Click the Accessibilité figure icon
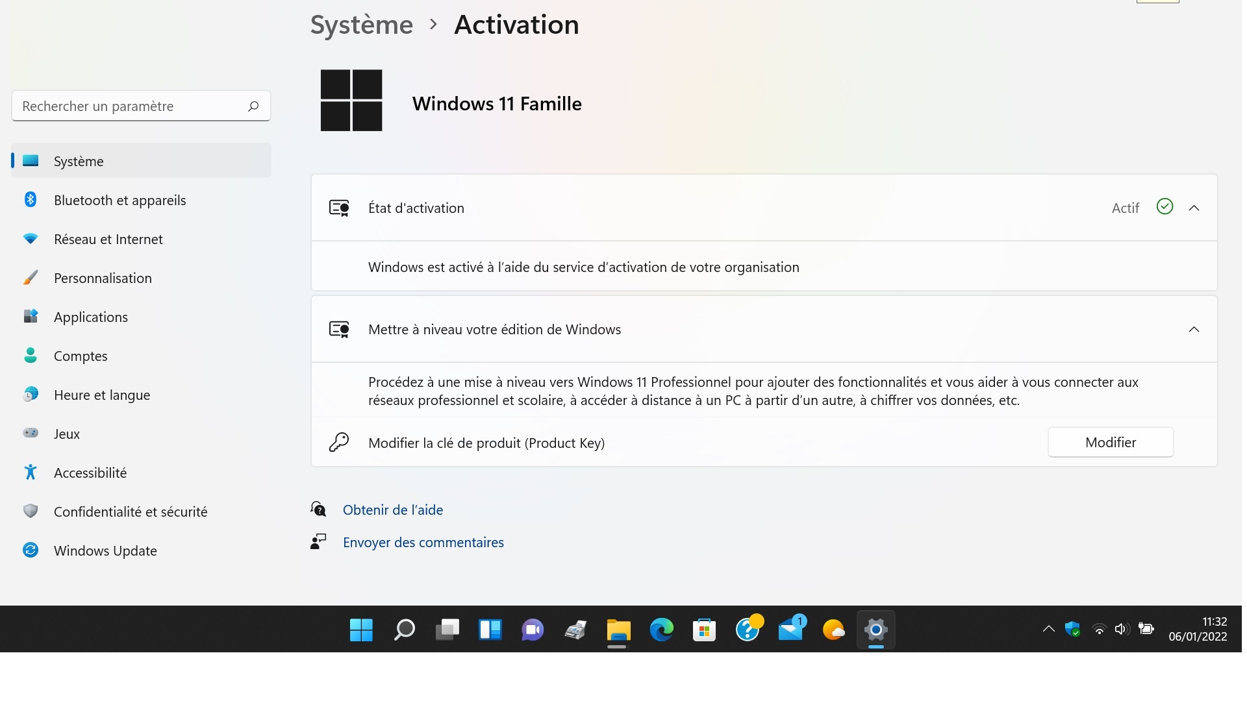1247x701 pixels. tap(31, 473)
